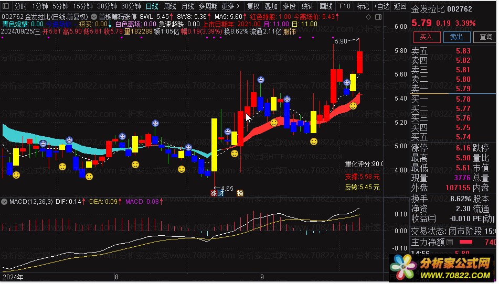Click the sad face marker above 5.60 candle
This screenshot has width=499, height=284.
[261, 80]
